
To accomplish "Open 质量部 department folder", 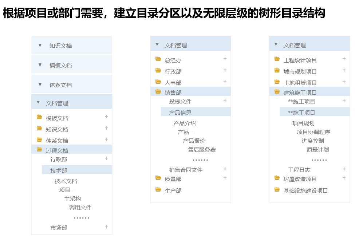I will click(x=173, y=179).
